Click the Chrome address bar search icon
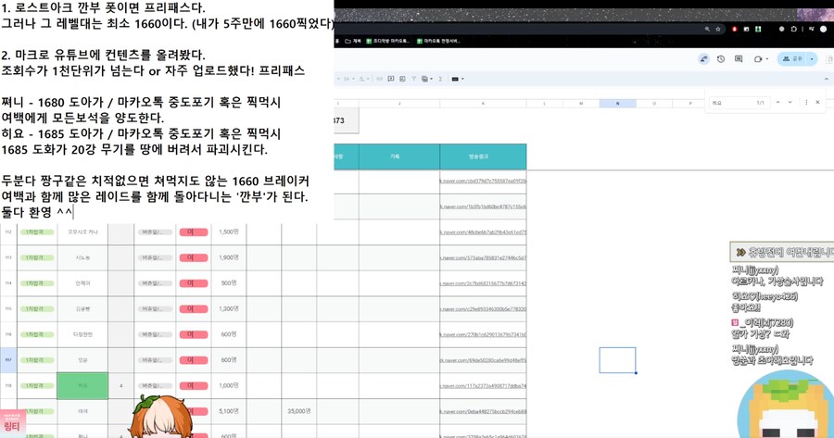 pos(707,30)
